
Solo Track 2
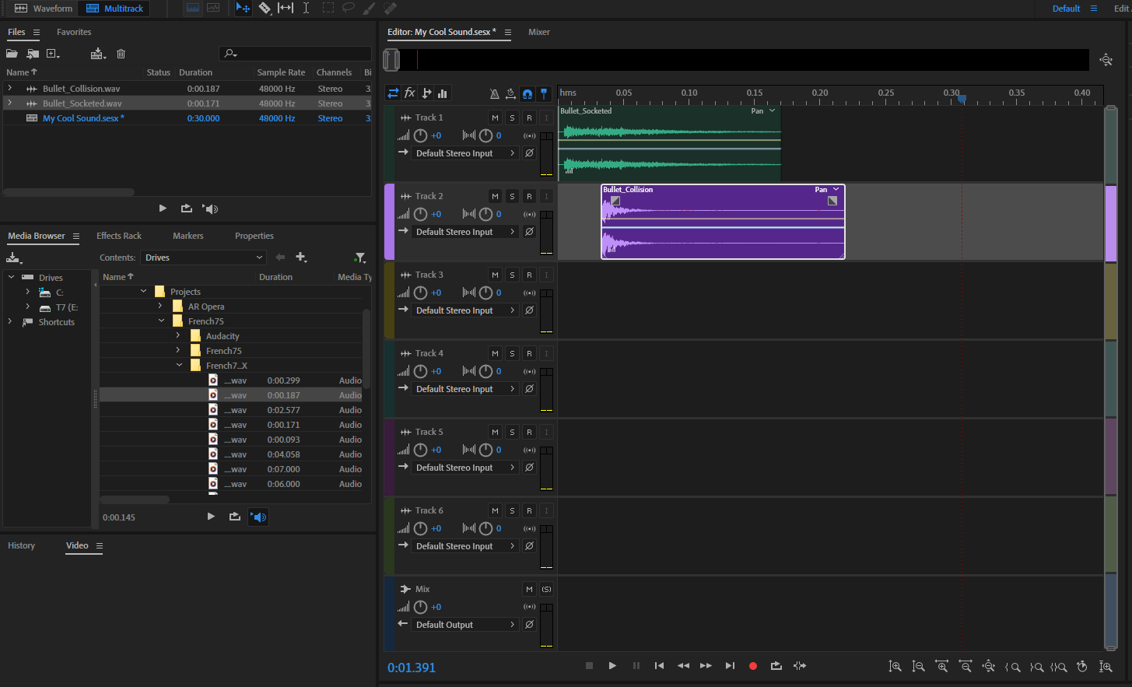click(512, 196)
